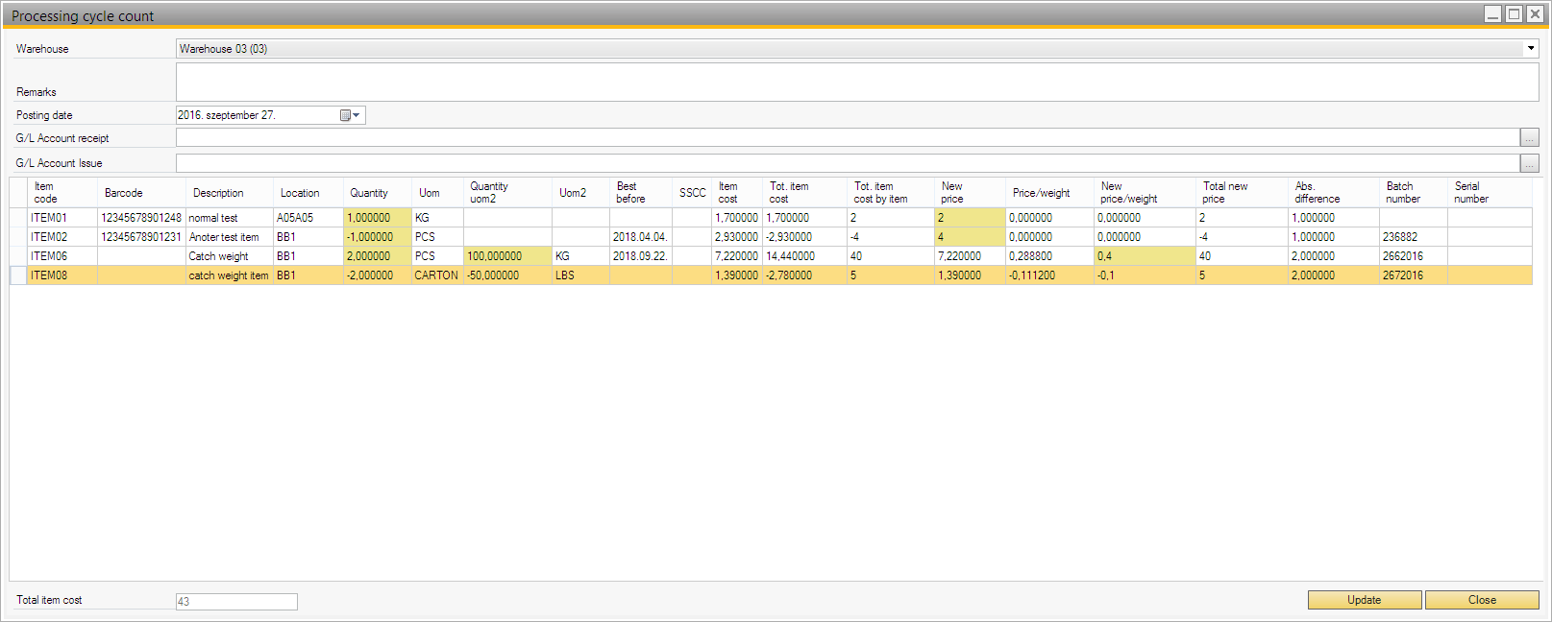Minimize the Processing cycle count window

tap(1492, 14)
